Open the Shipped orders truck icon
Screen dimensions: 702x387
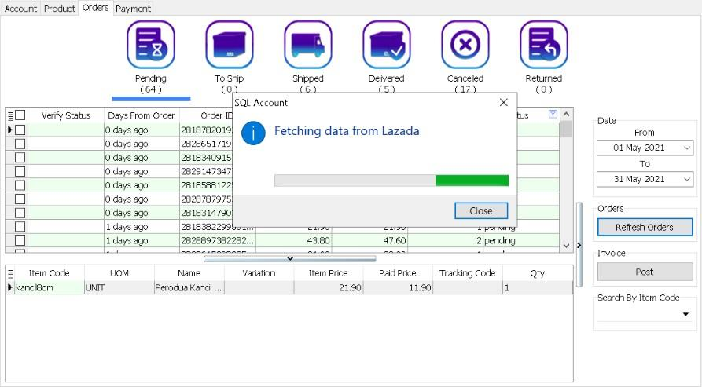308,45
